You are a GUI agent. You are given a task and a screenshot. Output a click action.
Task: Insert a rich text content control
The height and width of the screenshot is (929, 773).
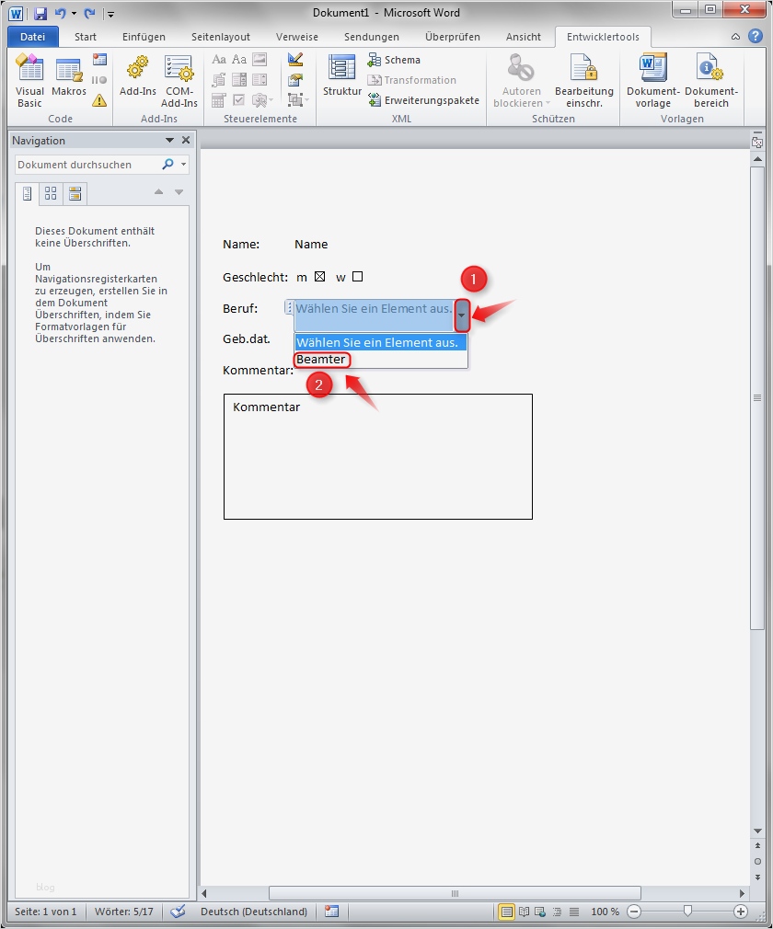219,59
